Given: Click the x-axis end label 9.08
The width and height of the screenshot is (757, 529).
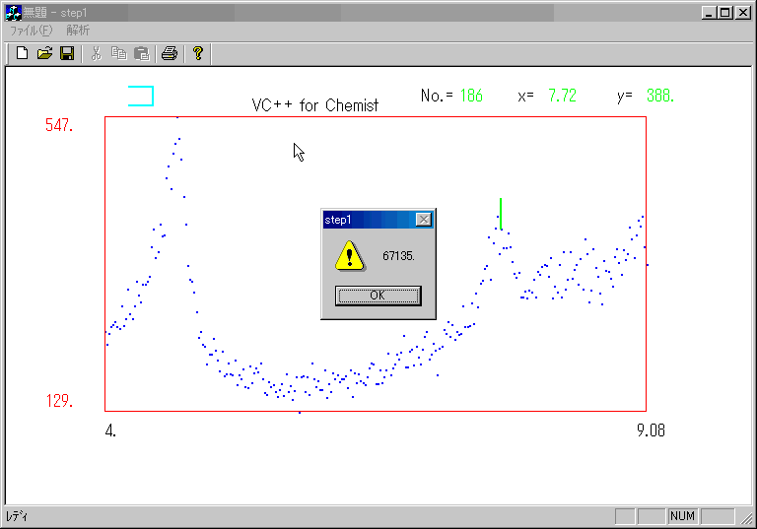Looking at the screenshot, I should pyautogui.click(x=651, y=430).
